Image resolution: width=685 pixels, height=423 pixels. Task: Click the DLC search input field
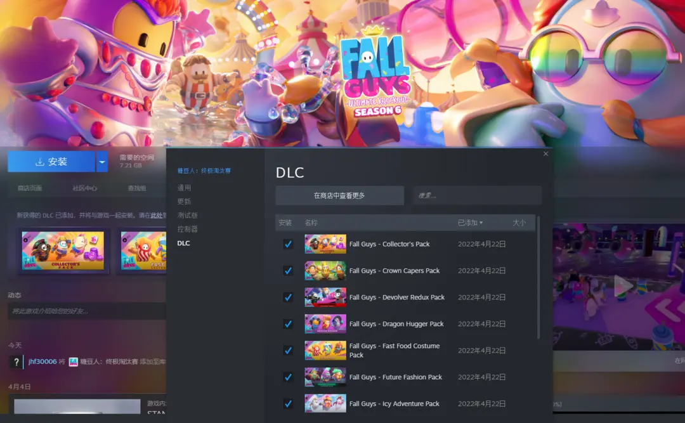click(477, 195)
